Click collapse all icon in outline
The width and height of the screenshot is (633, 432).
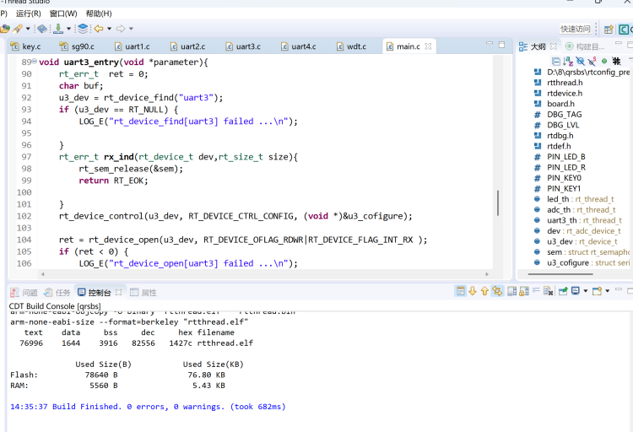pos(556,61)
